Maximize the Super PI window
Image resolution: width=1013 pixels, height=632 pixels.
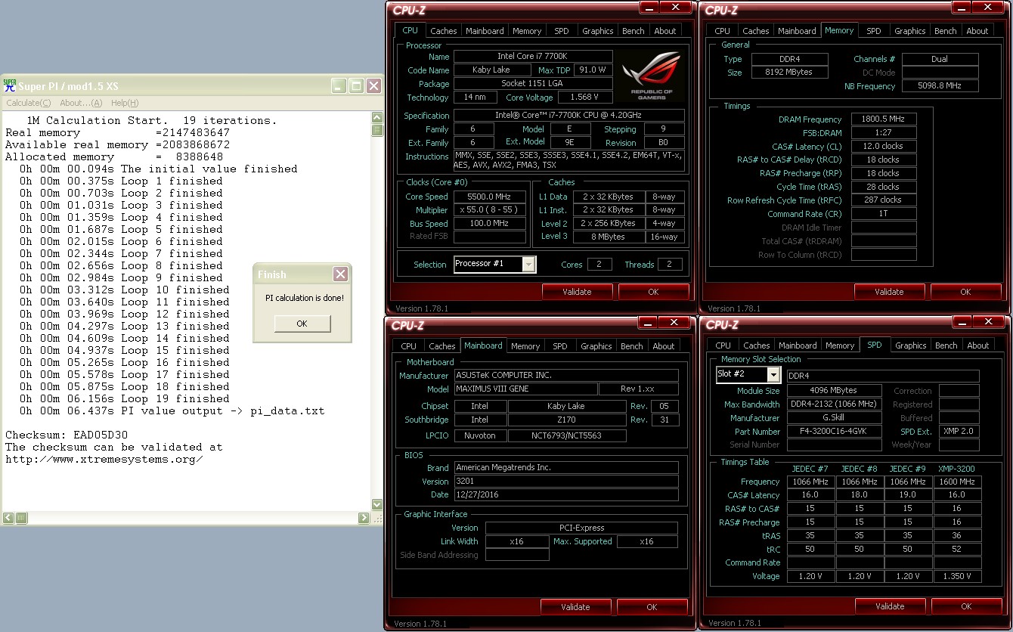pos(356,86)
